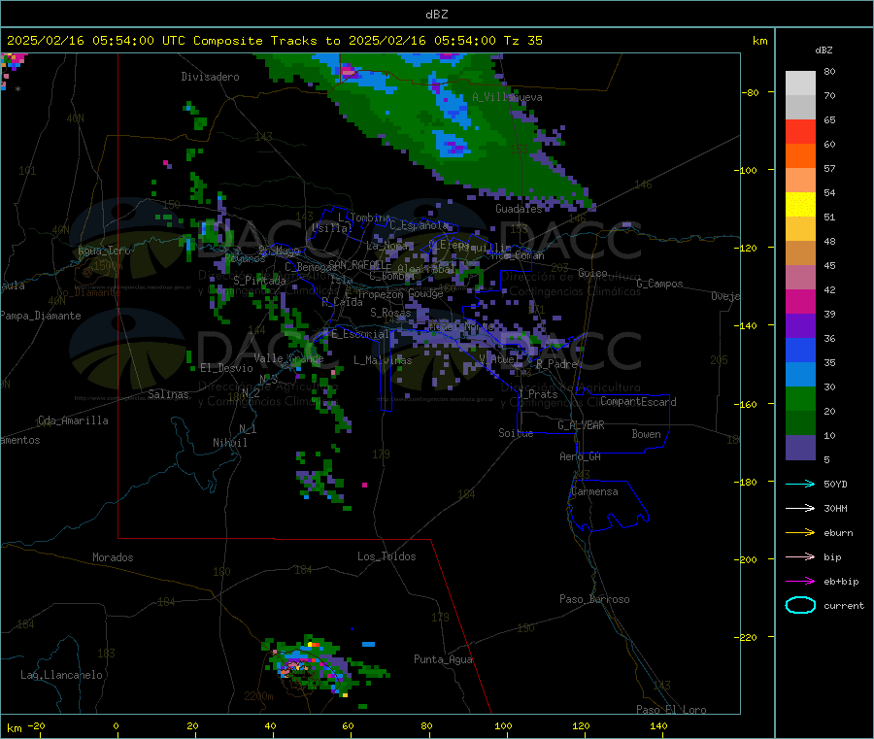Screen dimensions: 874x739
Task: Pick the royal blue 36 dBZ swatch
Action: pos(800,350)
